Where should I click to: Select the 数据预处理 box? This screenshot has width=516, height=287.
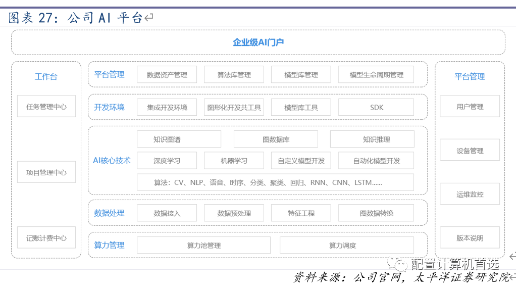click(234, 213)
